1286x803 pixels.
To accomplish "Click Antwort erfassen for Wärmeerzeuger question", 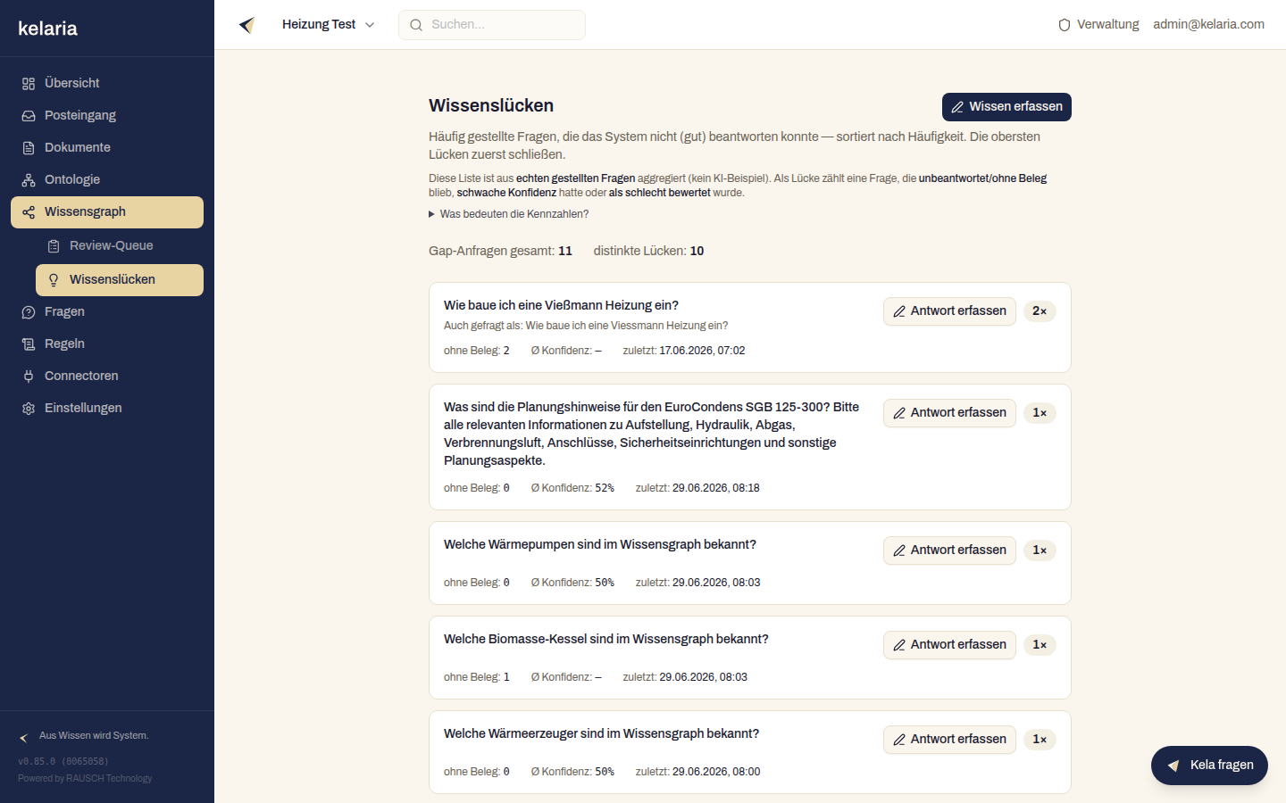I will [949, 740].
